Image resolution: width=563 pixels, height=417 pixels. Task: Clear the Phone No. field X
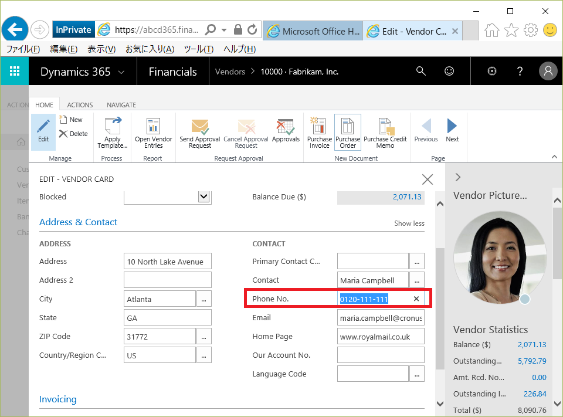pos(416,299)
